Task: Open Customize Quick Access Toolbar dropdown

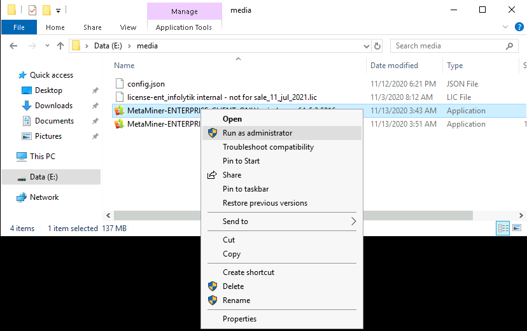Action: pyautogui.click(x=58, y=11)
